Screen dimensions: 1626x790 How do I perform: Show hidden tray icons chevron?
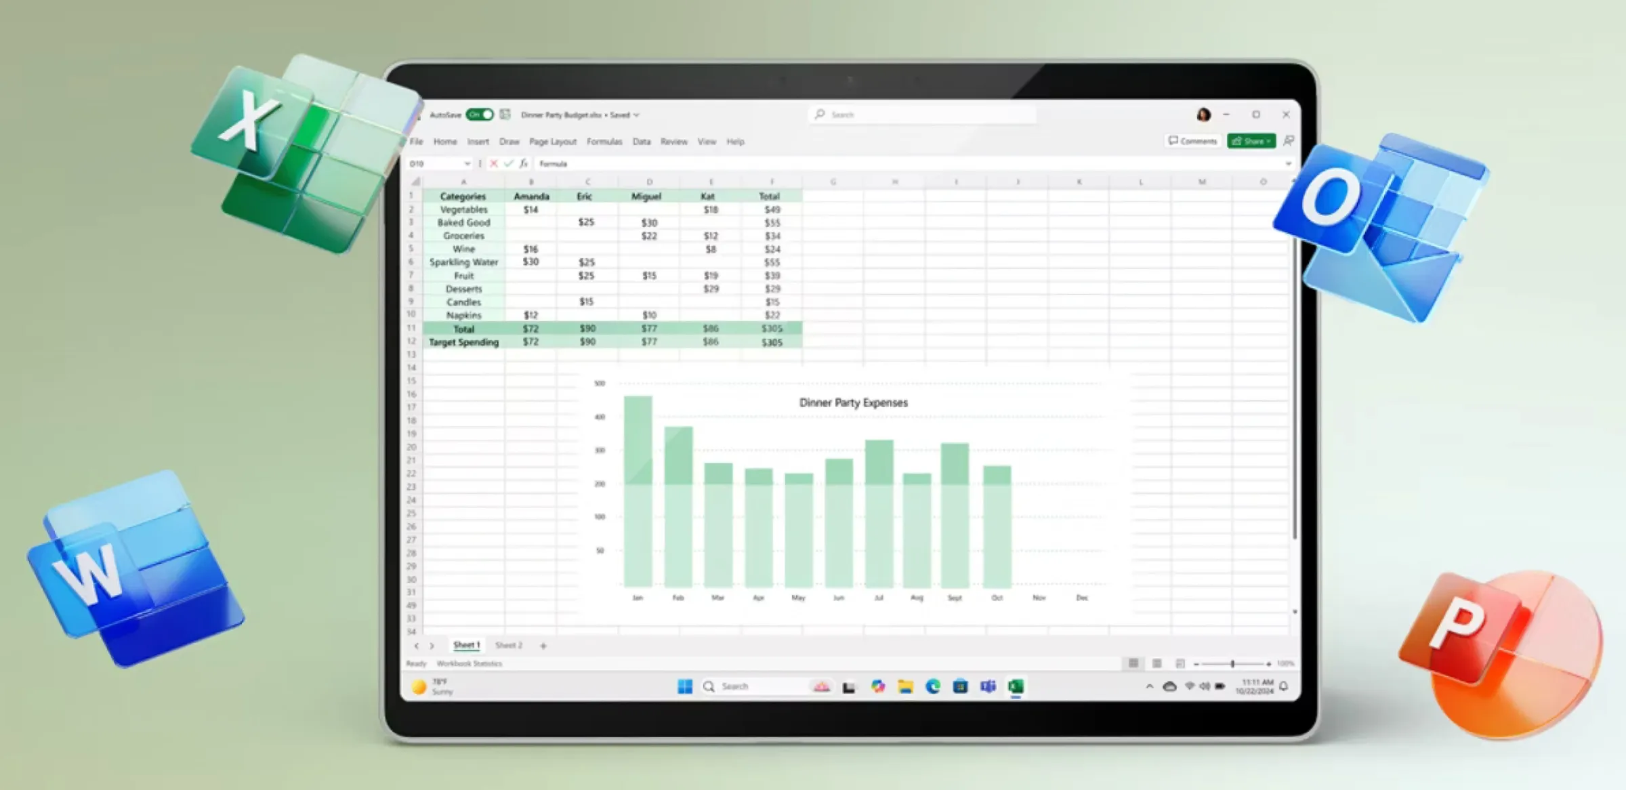1149,686
